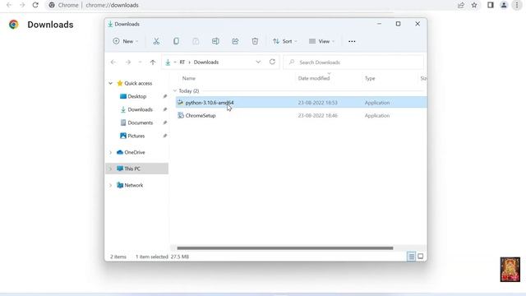
Task: Sort by the Name column header
Action: (189, 78)
